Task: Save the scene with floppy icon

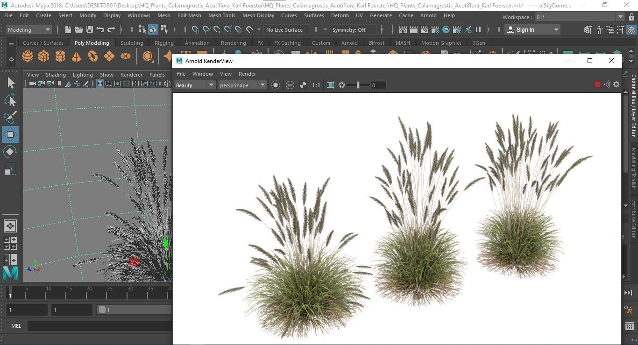Action: point(90,29)
